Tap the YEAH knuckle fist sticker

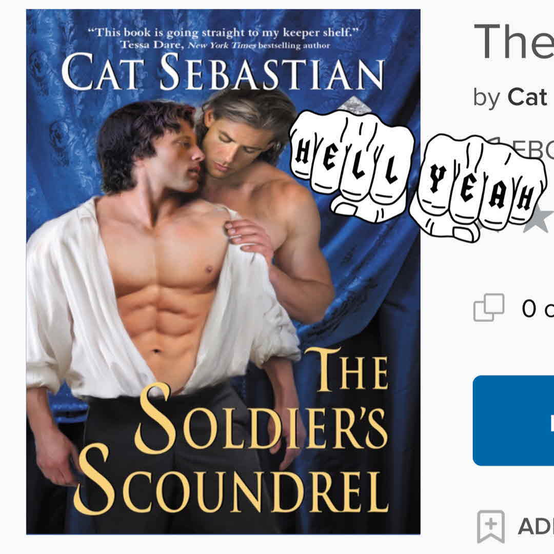point(477,187)
